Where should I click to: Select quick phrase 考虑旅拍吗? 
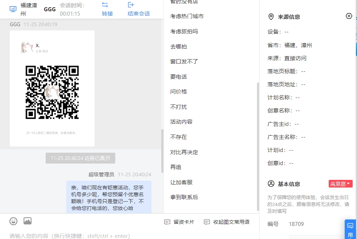pos(184,32)
